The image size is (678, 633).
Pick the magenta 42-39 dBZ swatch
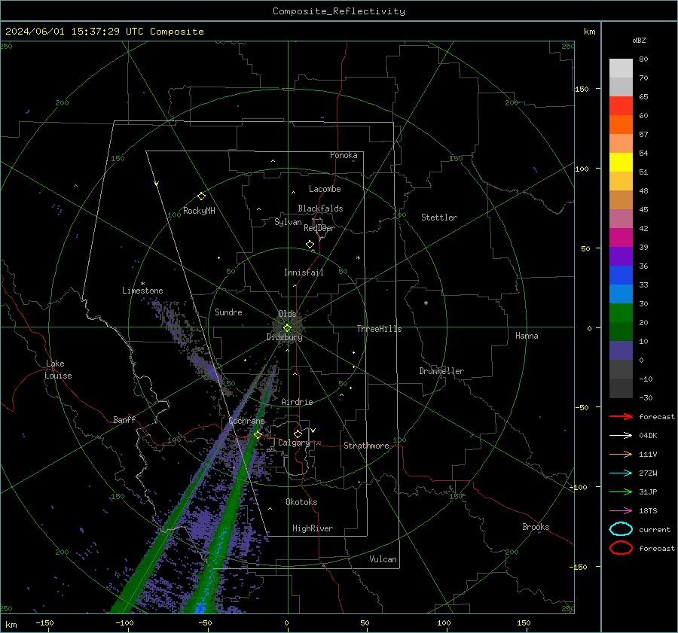pos(621,238)
